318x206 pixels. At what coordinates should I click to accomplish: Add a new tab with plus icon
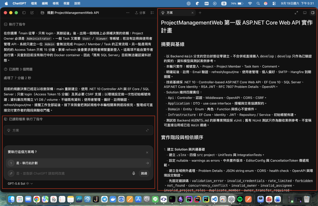(200, 13)
